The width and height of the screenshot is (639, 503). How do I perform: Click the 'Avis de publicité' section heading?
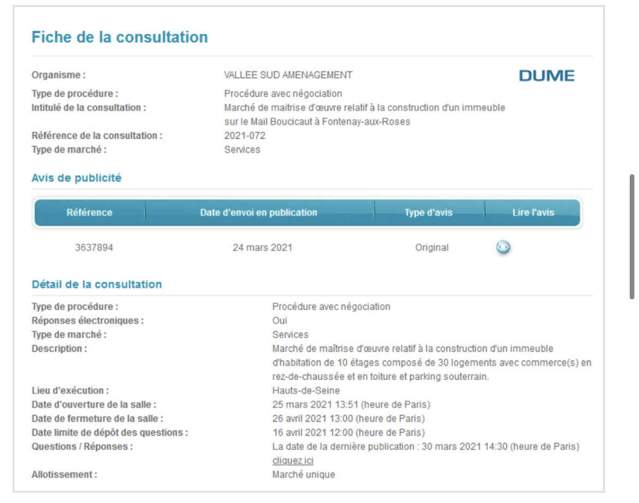76,178
